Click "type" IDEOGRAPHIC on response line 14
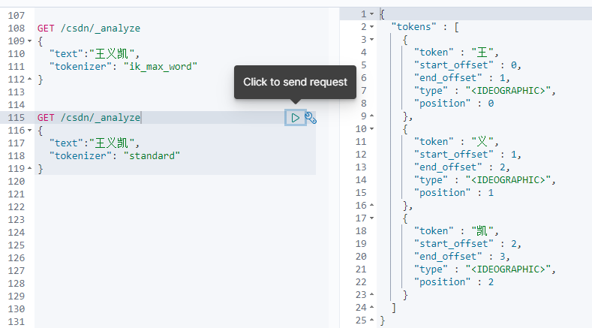Image resolution: width=592 pixels, height=328 pixels. click(482, 180)
